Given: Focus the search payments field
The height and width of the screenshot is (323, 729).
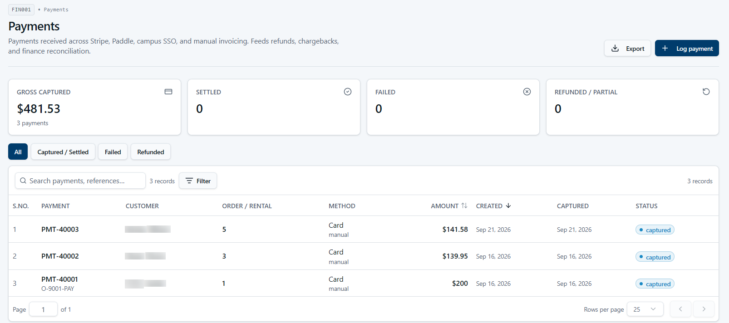Looking at the screenshot, I should (80, 181).
